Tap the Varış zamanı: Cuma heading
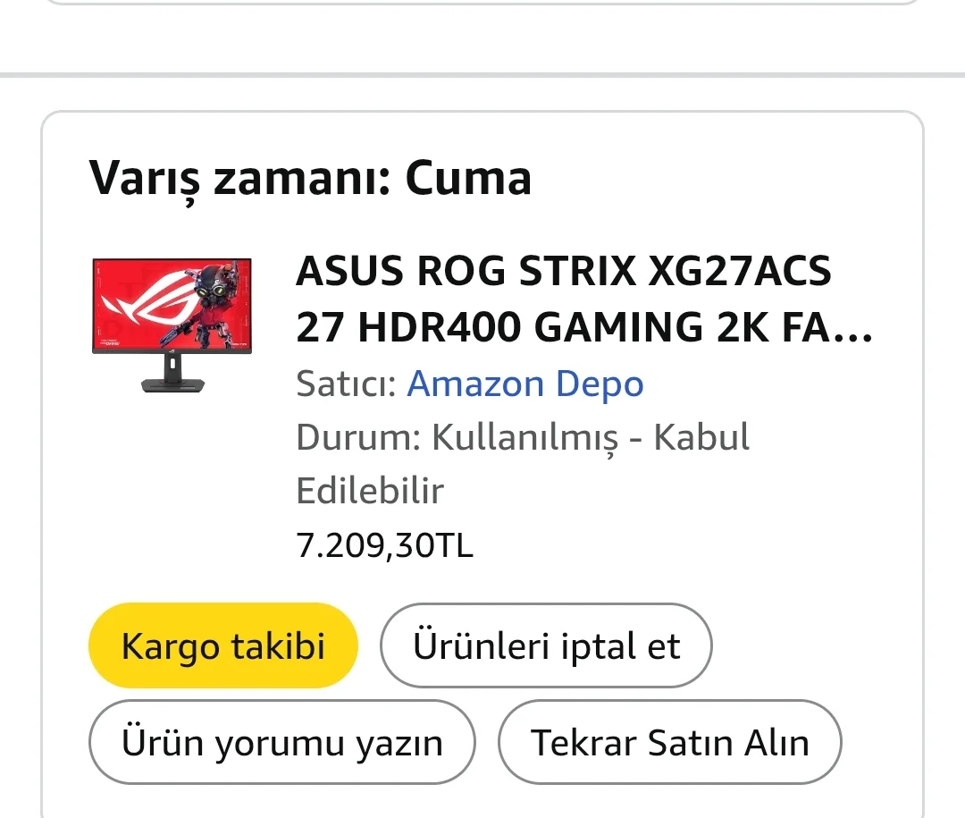This screenshot has height=818, width=965. 310,178
